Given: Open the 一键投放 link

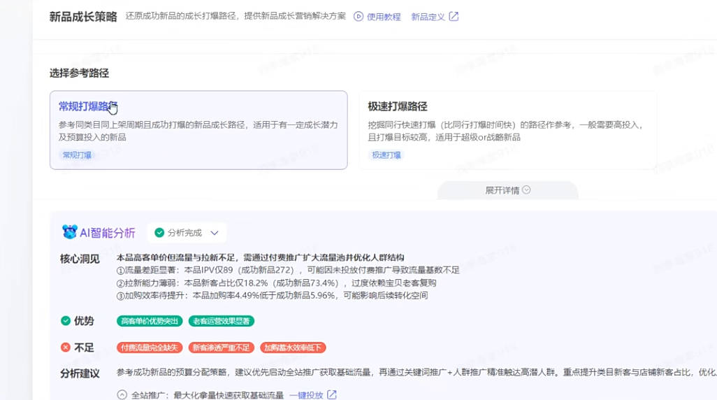Looking at the screenshot, I should coord(306,395).
